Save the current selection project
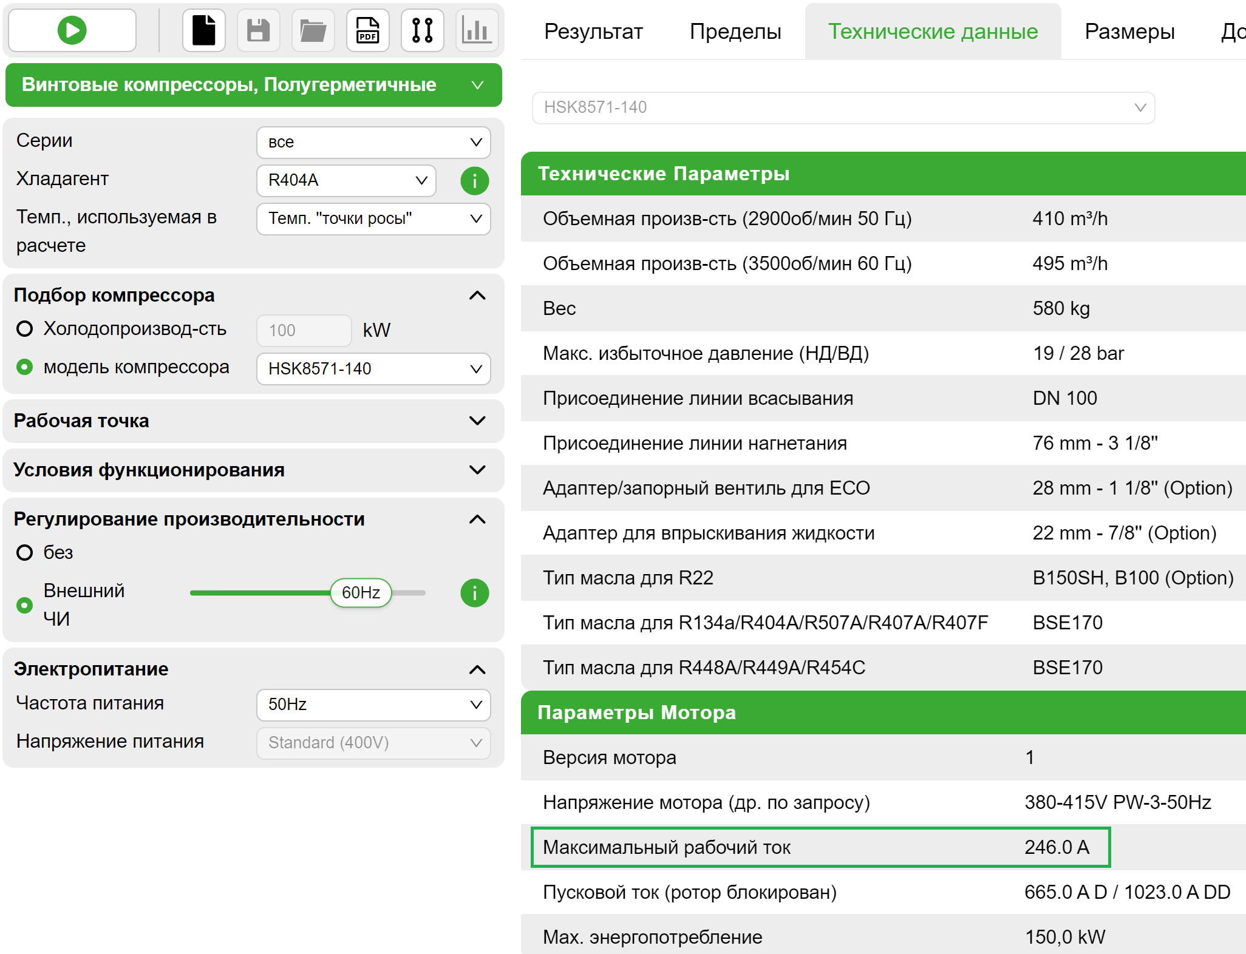 click(x=258, y=30)
